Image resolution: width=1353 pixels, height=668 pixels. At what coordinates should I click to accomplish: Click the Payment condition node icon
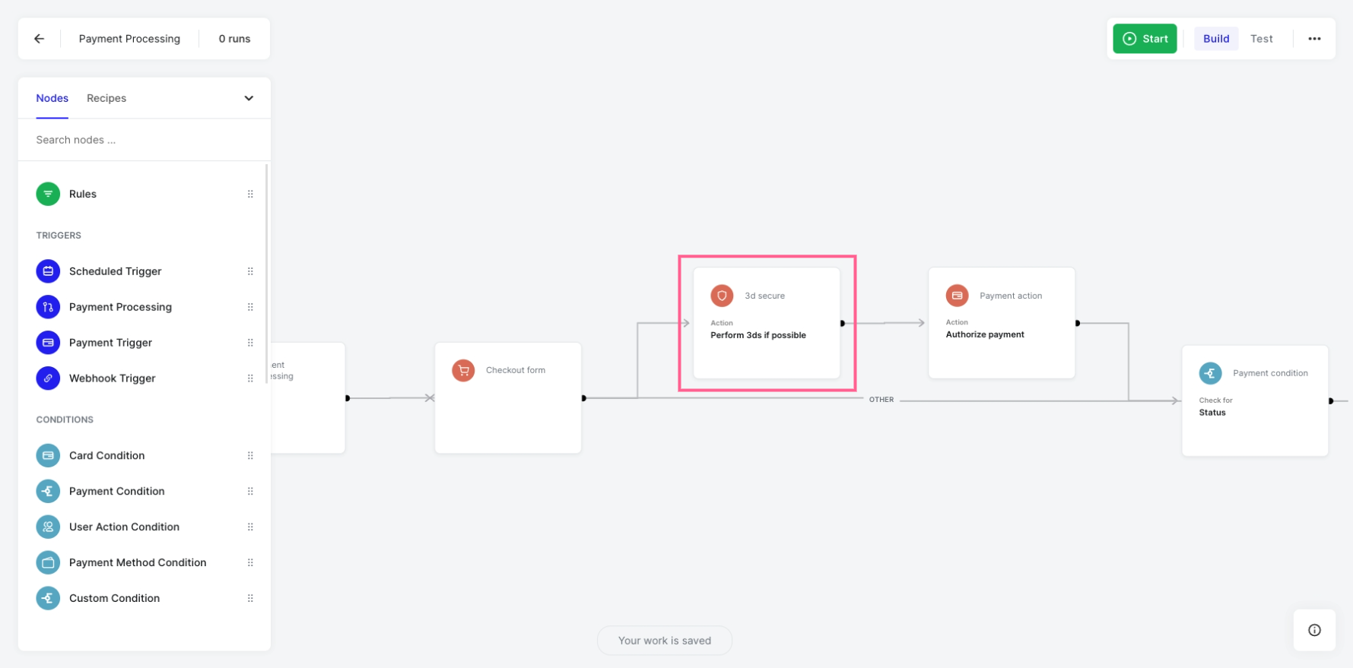pyautogui.click(x=1210, y=373)
